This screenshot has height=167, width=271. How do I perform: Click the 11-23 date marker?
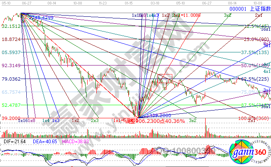(104, 2)
